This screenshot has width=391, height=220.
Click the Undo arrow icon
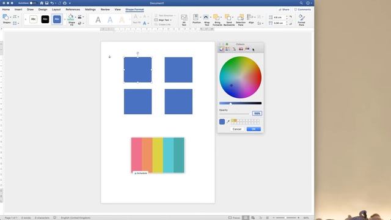(x=52, y=3)
